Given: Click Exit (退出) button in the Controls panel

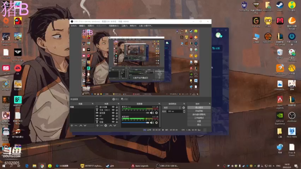Looking at the screenshot, I should [x=199, y=125].
